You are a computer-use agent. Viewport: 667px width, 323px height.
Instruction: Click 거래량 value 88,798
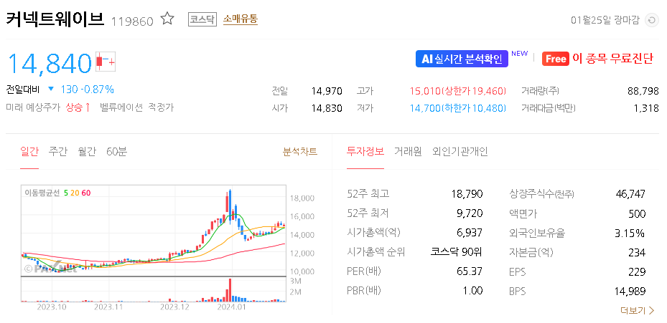tap(643, 91)
